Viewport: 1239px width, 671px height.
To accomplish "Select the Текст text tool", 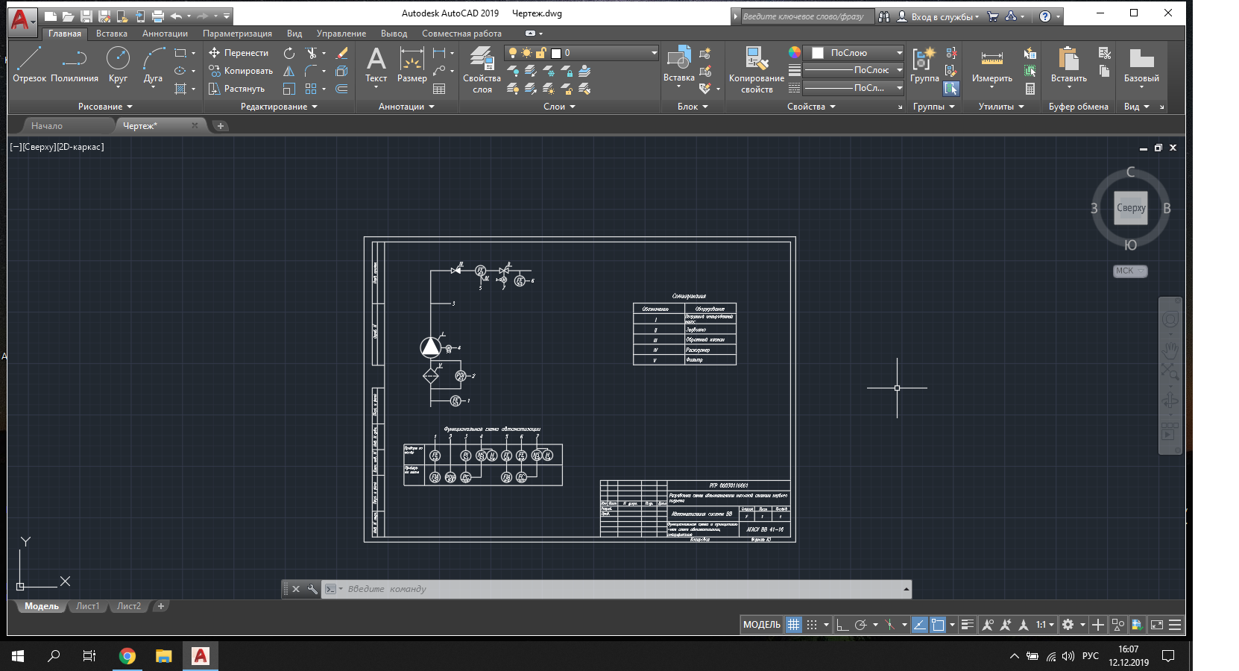I will tap(376, 64).
